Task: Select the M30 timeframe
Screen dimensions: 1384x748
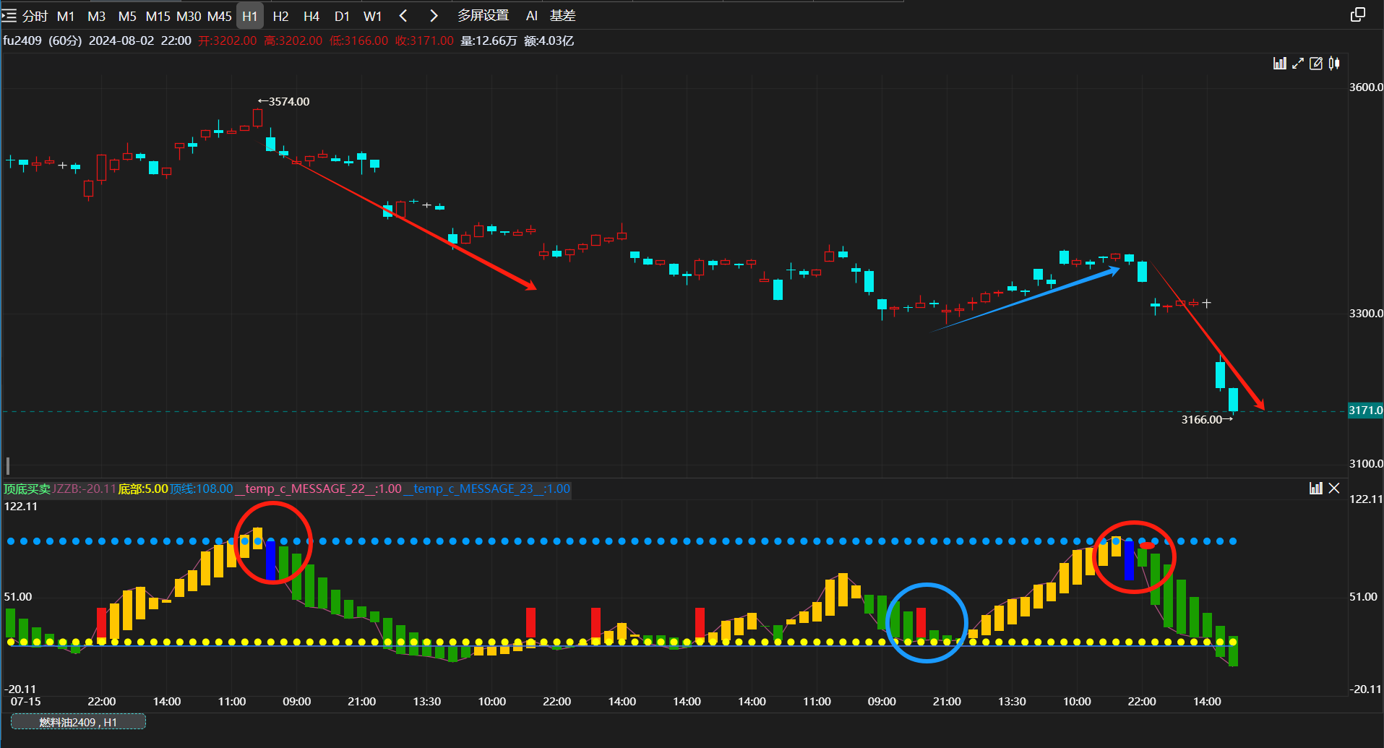Action: 189,16
